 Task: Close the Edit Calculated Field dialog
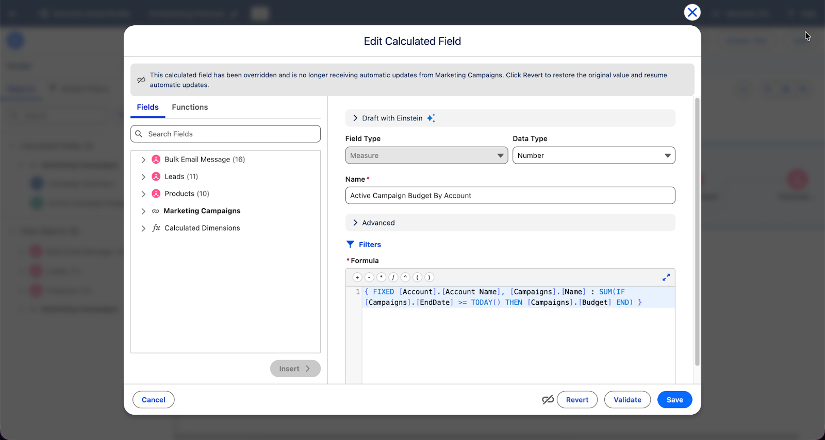coord(692,12)
